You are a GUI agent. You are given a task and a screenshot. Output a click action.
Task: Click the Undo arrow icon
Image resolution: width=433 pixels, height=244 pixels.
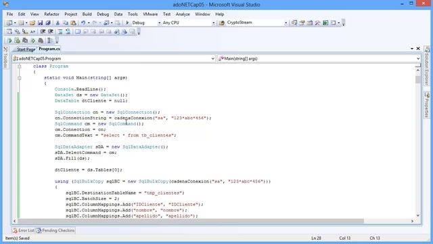83,22
